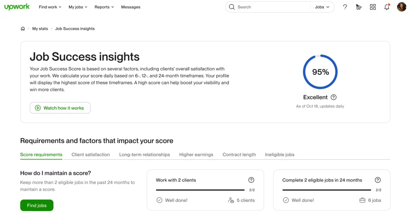Expand the My jobs menu
The width and height of the screenshot is (411, 218).
point(77,7)
